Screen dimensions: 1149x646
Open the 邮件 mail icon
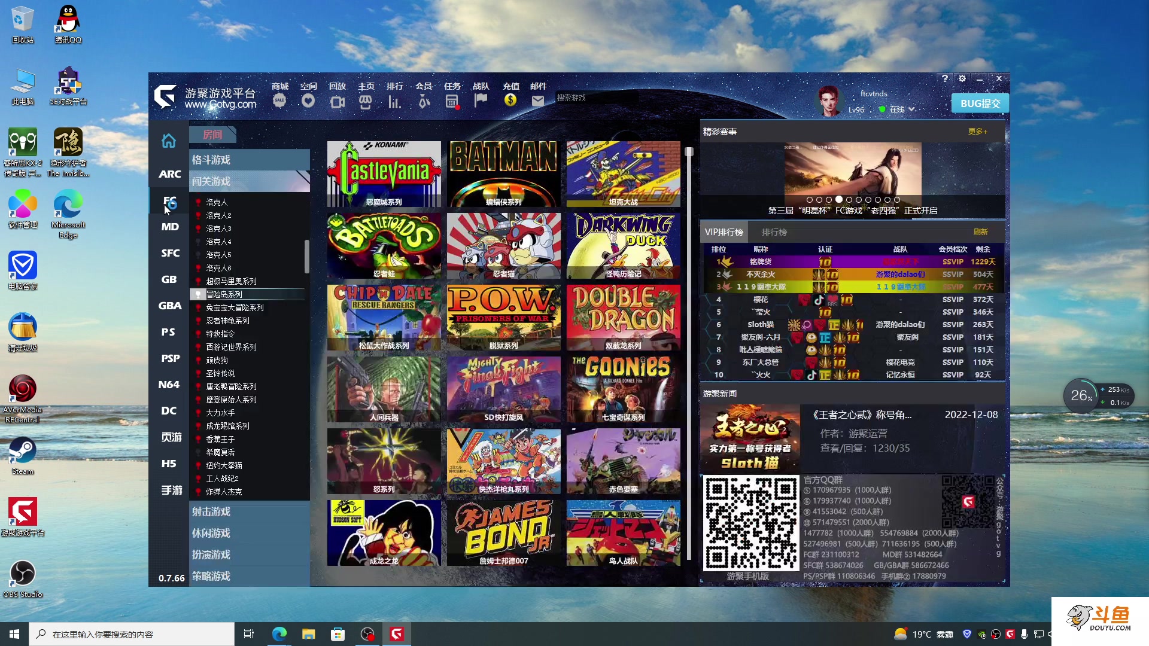click(538, 101)
